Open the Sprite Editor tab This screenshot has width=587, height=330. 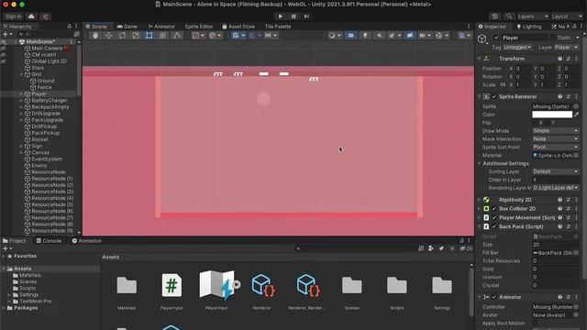(x=199, y=27)
